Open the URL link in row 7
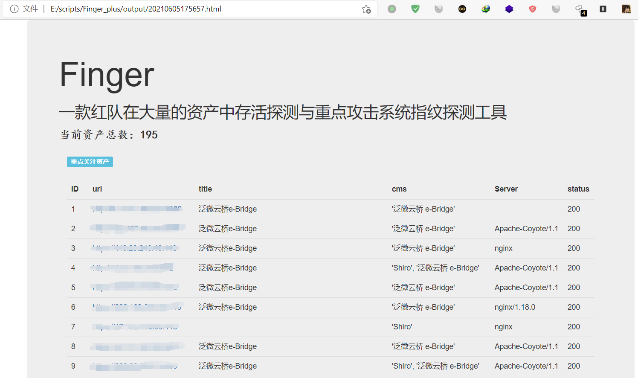 (135, 327)
